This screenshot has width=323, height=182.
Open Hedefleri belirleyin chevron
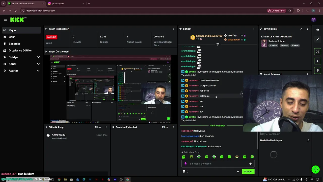308,140
